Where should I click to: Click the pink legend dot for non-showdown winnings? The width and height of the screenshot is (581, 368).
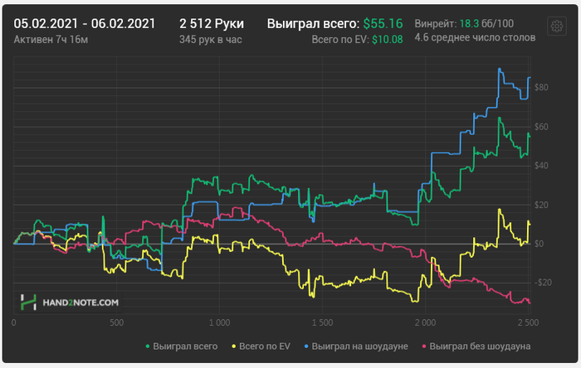click(x=424, y=346)
